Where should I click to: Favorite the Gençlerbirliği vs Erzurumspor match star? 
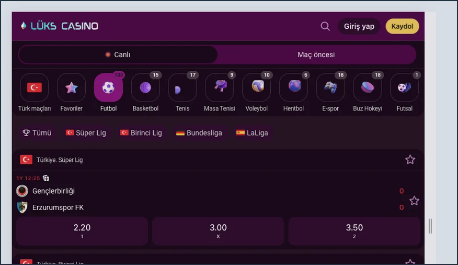(x=414, y=201)
